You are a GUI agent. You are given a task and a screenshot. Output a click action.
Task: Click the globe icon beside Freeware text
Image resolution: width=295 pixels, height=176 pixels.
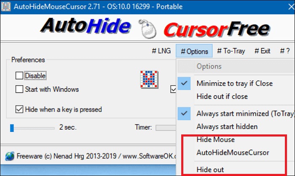[10, 156]
